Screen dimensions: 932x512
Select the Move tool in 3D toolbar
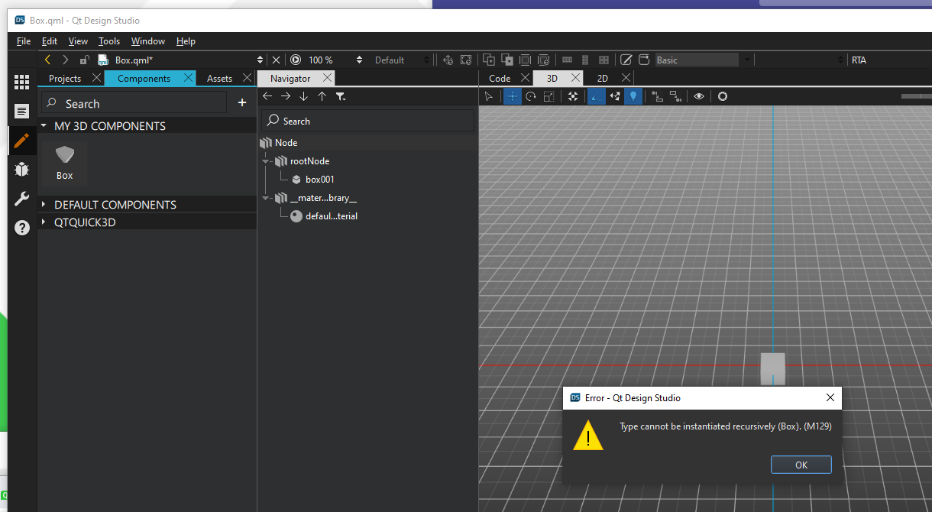[513, 96]
